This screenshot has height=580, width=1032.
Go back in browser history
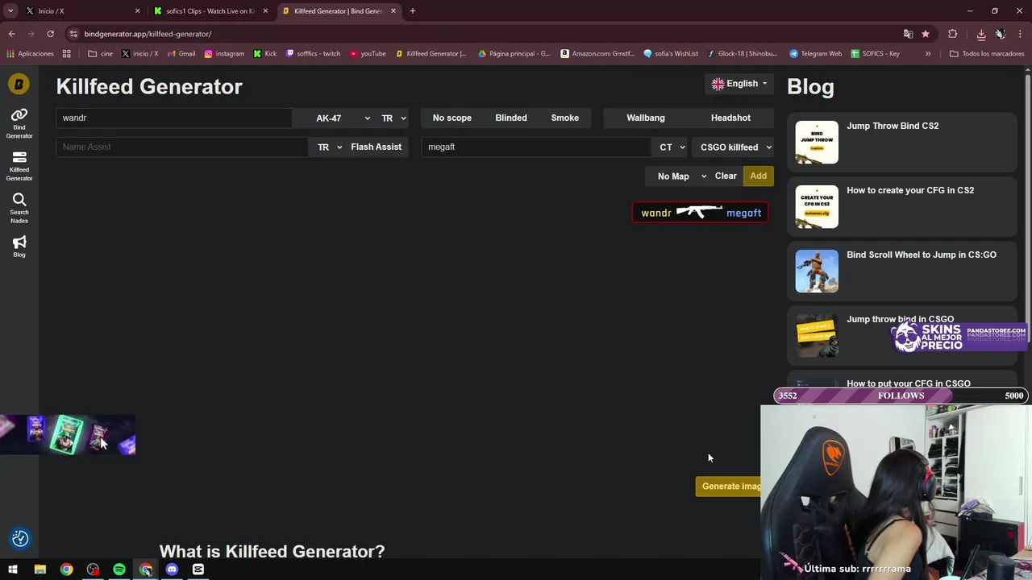(x=12, y=34)
